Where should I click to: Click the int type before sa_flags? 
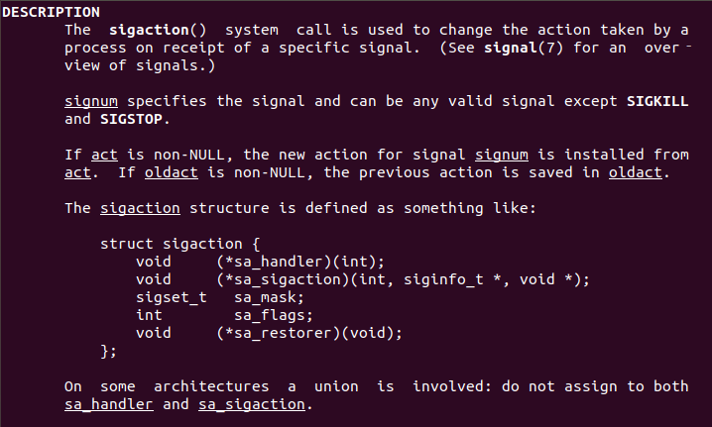149,315
